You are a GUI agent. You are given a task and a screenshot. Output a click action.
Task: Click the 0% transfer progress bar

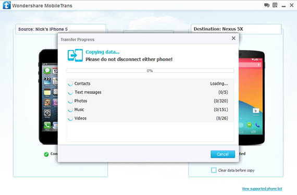(x=150, y=71)
